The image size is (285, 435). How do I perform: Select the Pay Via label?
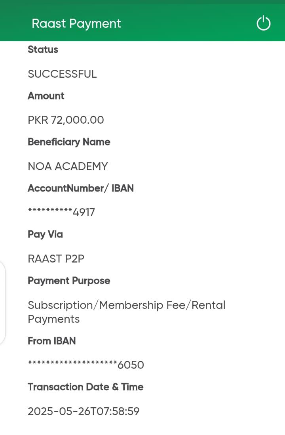(45, 234)
